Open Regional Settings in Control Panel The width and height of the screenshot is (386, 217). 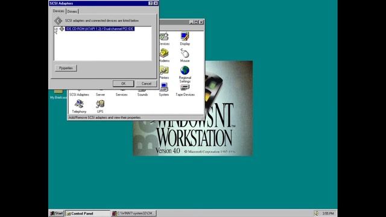(x=185, y=70)
